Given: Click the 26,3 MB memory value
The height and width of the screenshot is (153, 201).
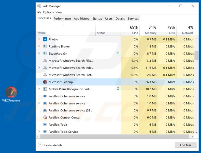Looking at the screenshot, I should point(151,82).
